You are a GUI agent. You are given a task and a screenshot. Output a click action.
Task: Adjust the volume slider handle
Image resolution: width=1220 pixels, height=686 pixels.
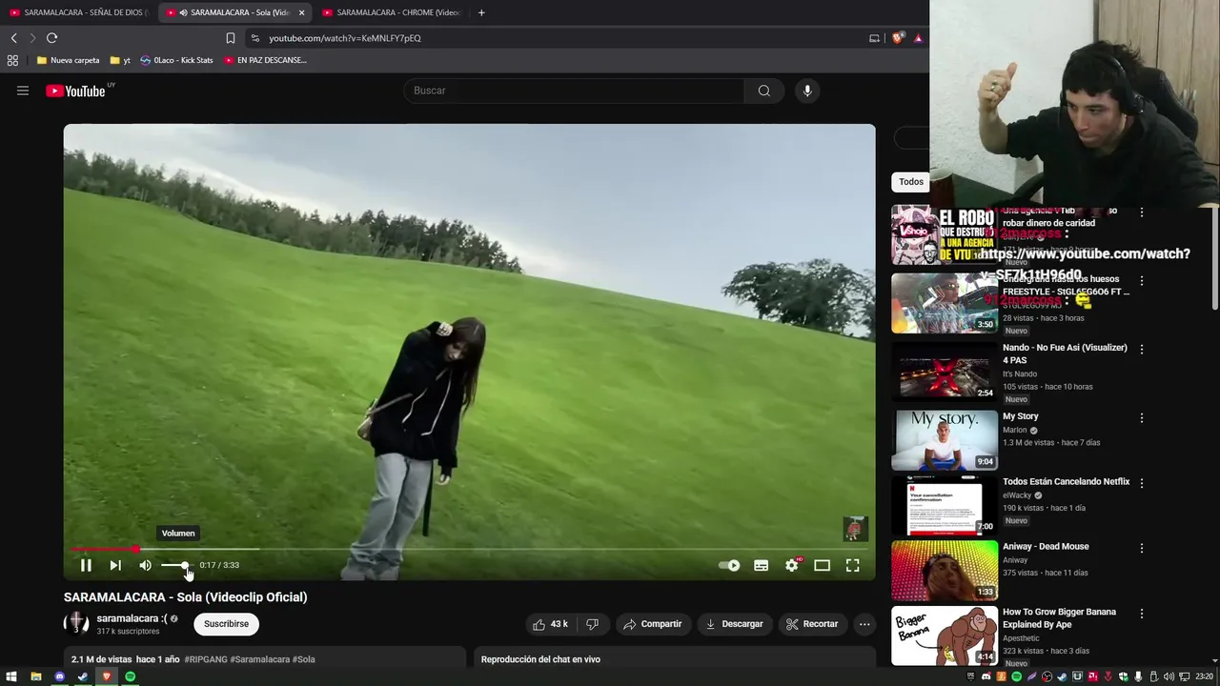(x=184, y=565)
